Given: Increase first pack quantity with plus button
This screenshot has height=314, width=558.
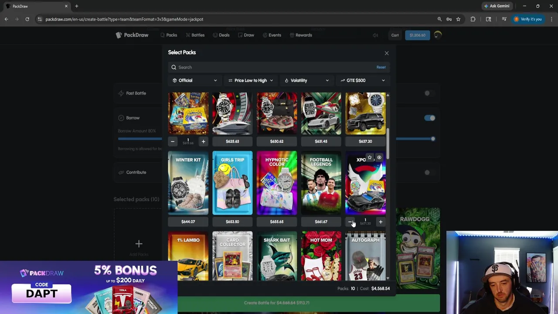Looking at the screenshot, I should [203, 141].
